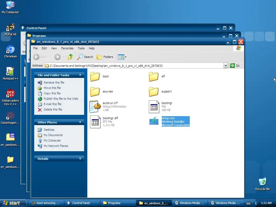This screenshot has width=276, height=207.
Task: Go up one folder level
Action: click(70, 57)
